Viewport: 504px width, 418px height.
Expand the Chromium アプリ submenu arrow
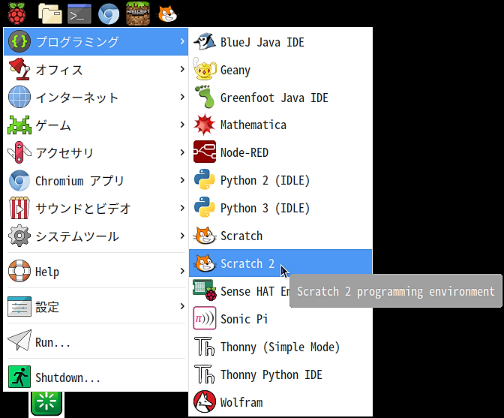point(182,180)
